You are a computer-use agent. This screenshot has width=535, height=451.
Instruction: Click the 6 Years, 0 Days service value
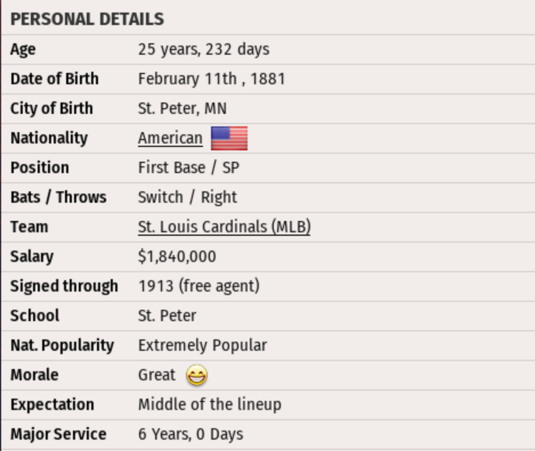pyautogui.click(x=191, y=434)
